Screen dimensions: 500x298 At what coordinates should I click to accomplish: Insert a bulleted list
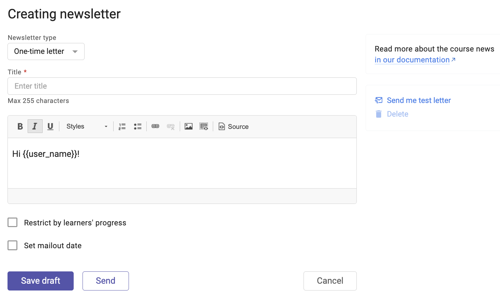[137, 126]
